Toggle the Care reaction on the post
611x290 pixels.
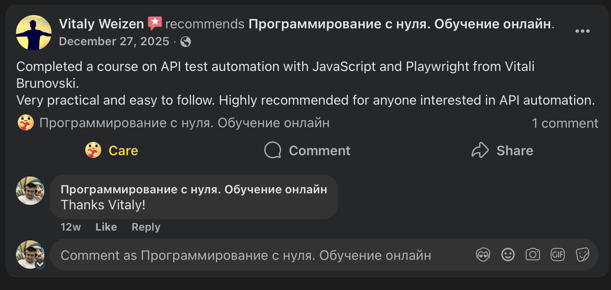[112, 151]
